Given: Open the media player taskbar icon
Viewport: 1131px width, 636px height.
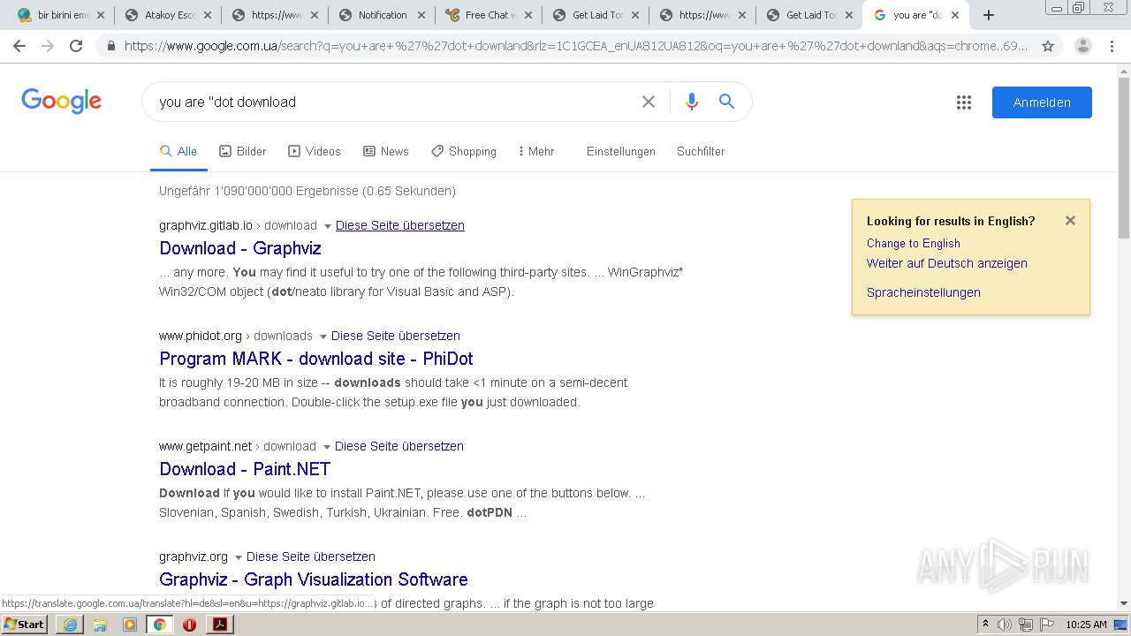Looking at the screenshot, I should pos(130,625).
